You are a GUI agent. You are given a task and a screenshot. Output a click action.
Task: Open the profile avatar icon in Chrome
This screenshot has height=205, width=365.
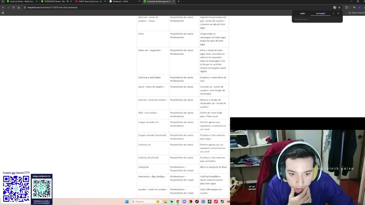pos(359,7)
